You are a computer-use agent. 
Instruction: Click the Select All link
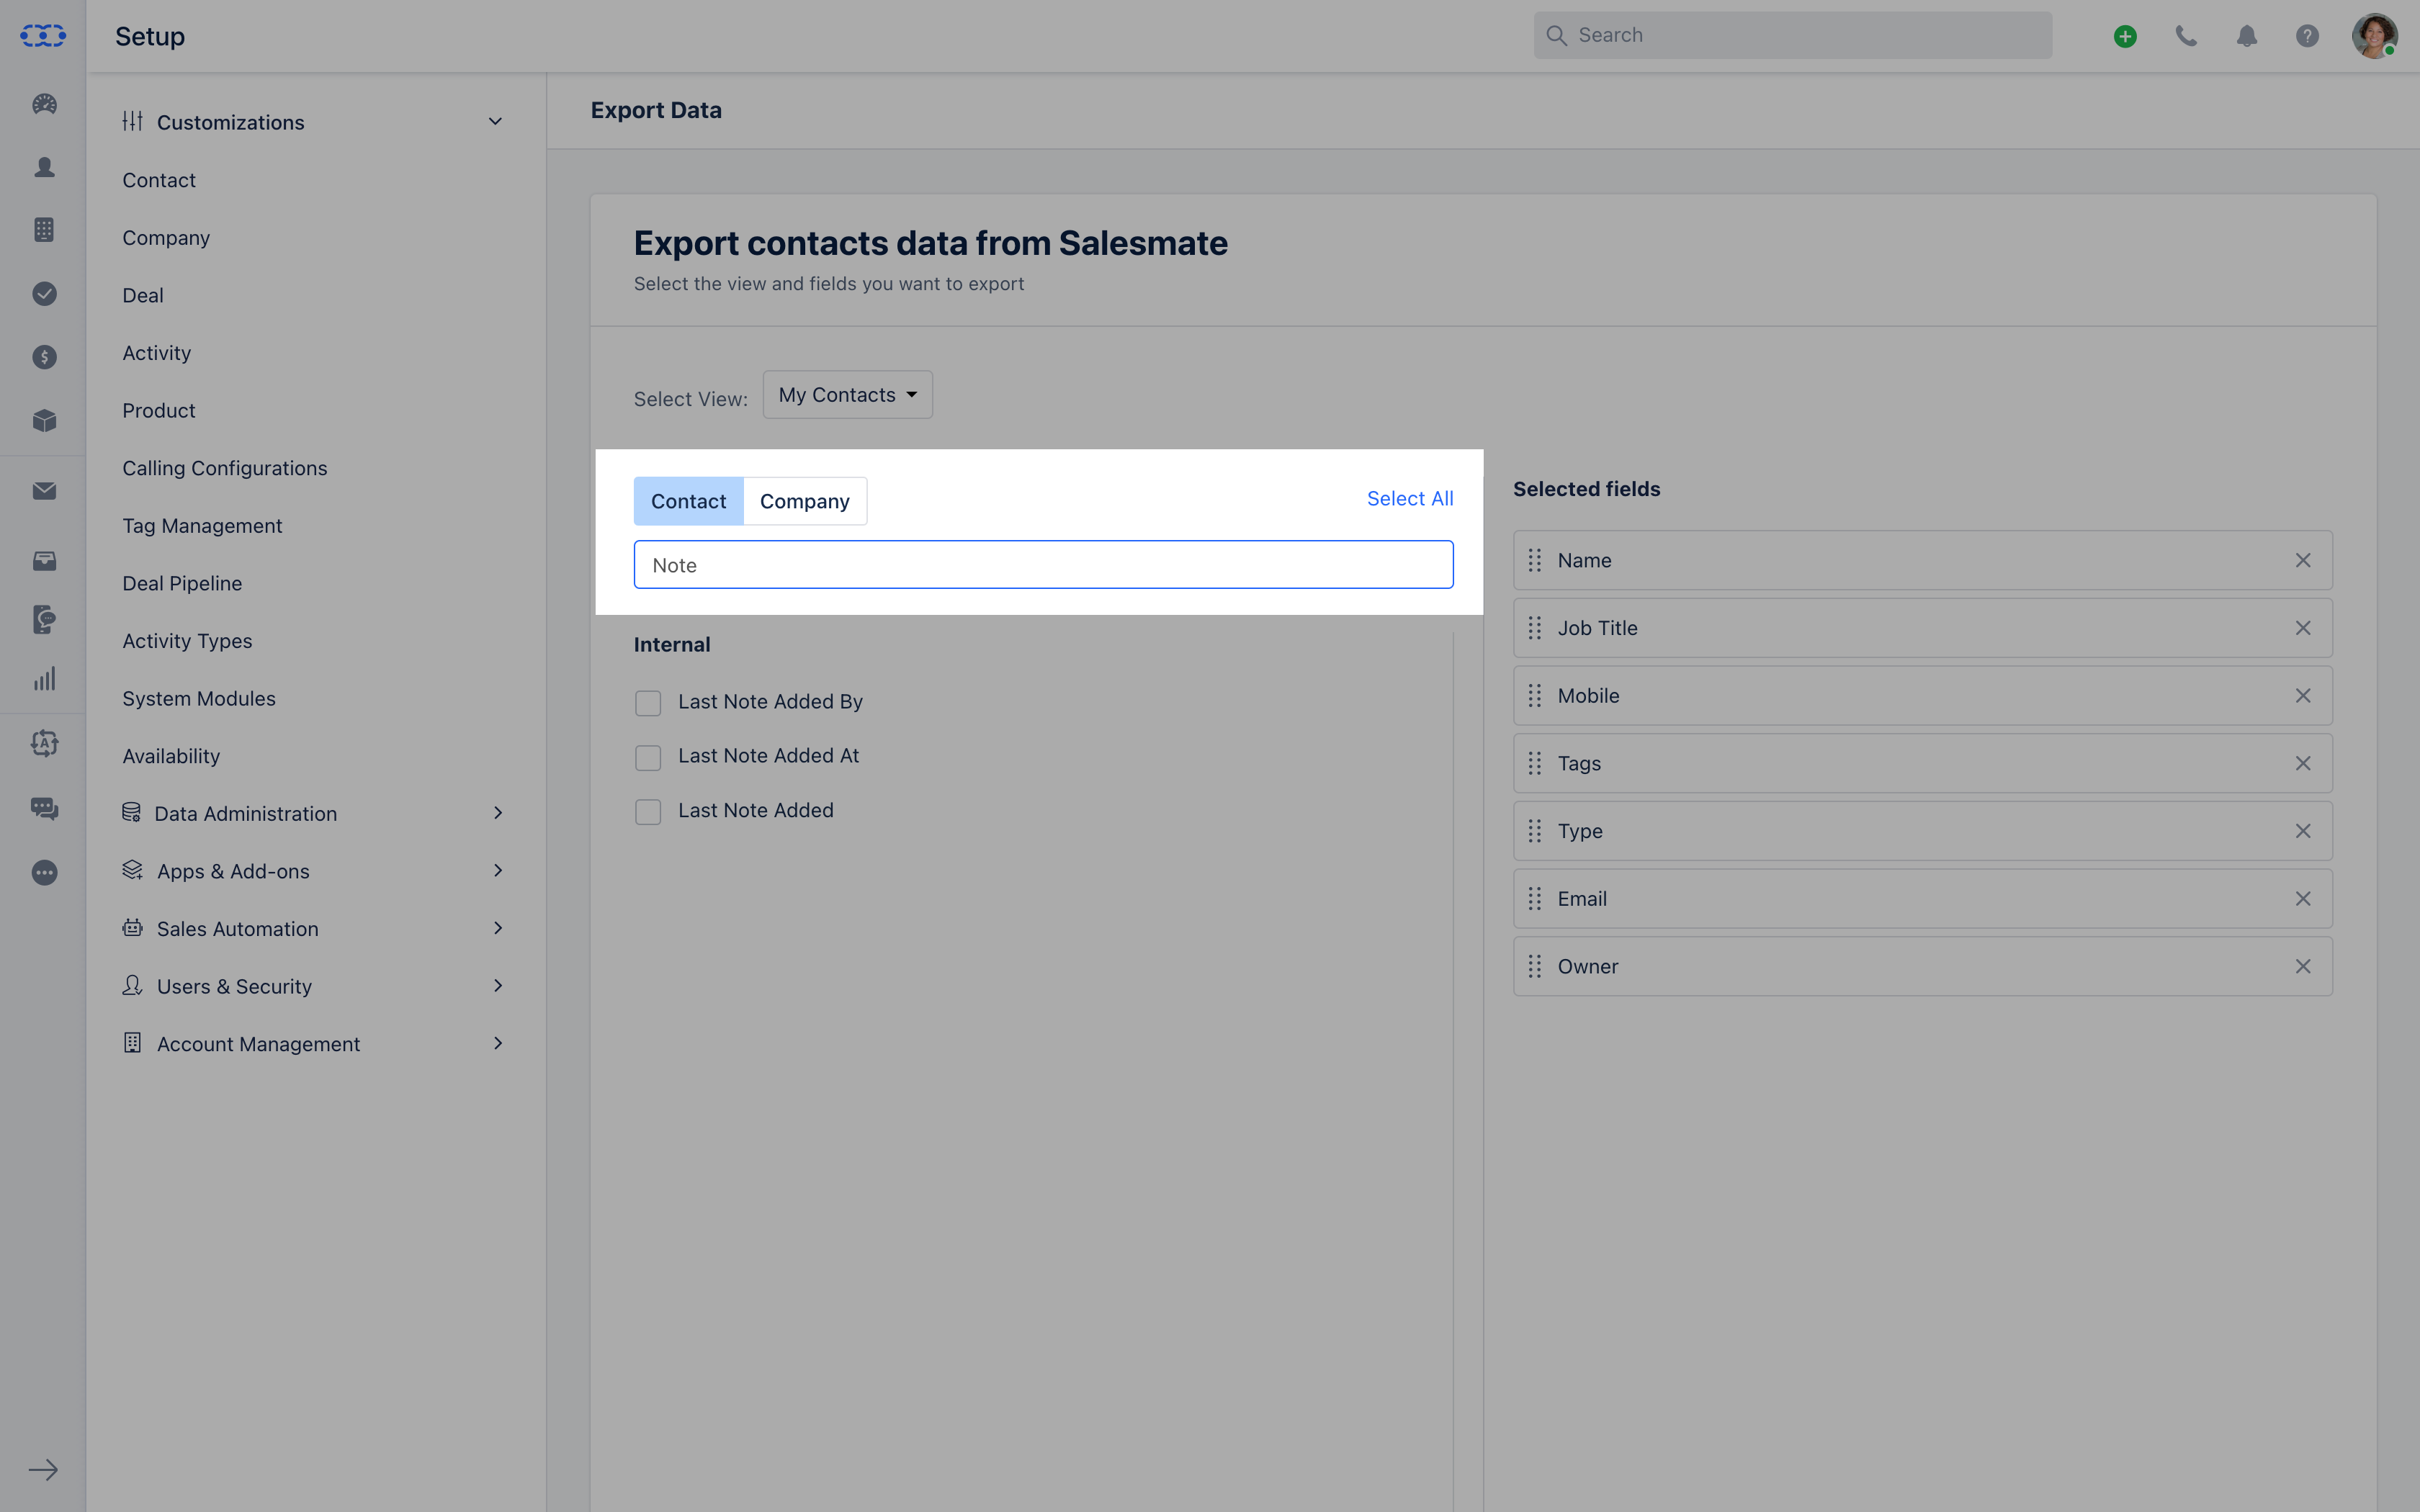click(x=1410, y=498)
